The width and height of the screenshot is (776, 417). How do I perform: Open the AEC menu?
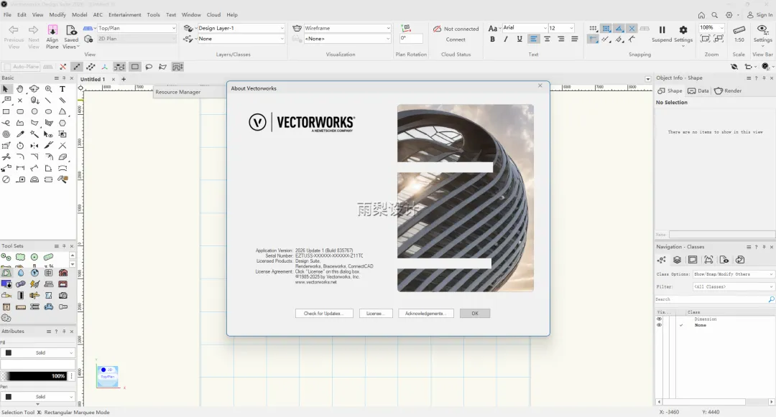coord(98,15)
